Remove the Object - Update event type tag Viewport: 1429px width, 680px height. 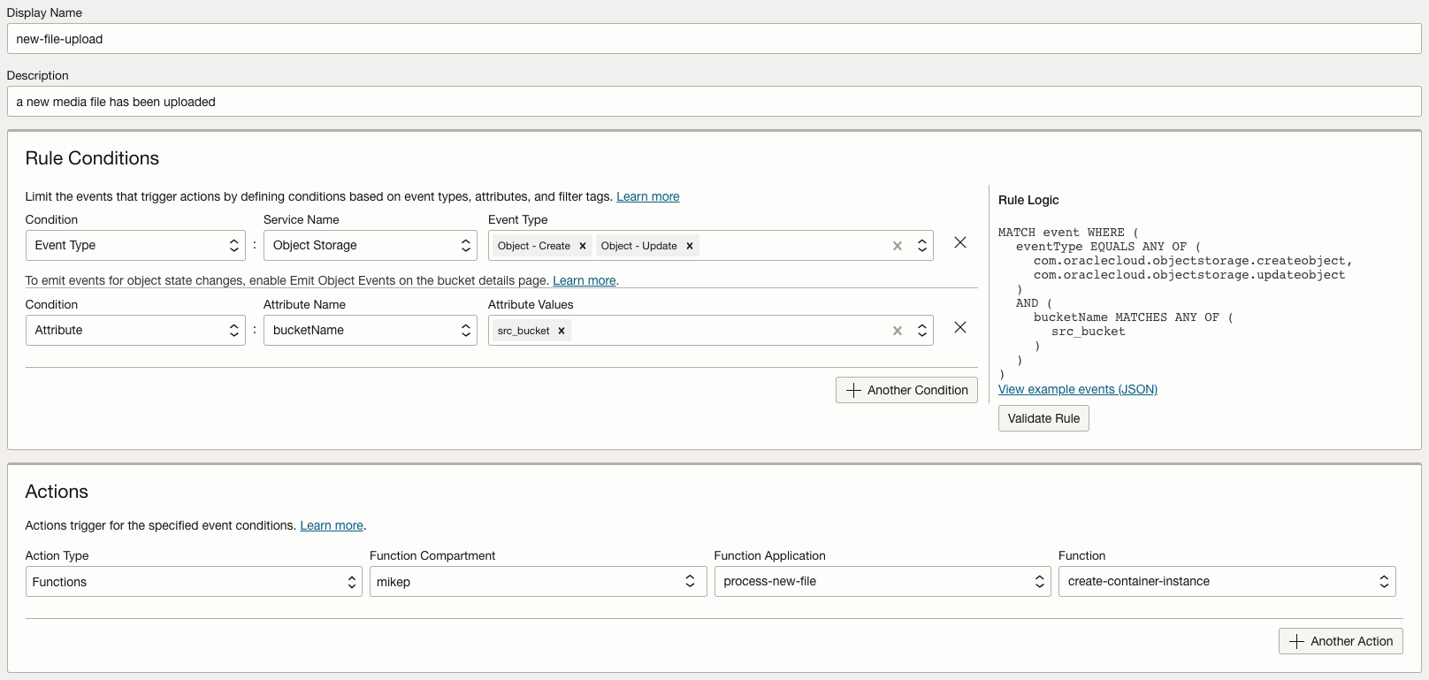pos(690,246)
